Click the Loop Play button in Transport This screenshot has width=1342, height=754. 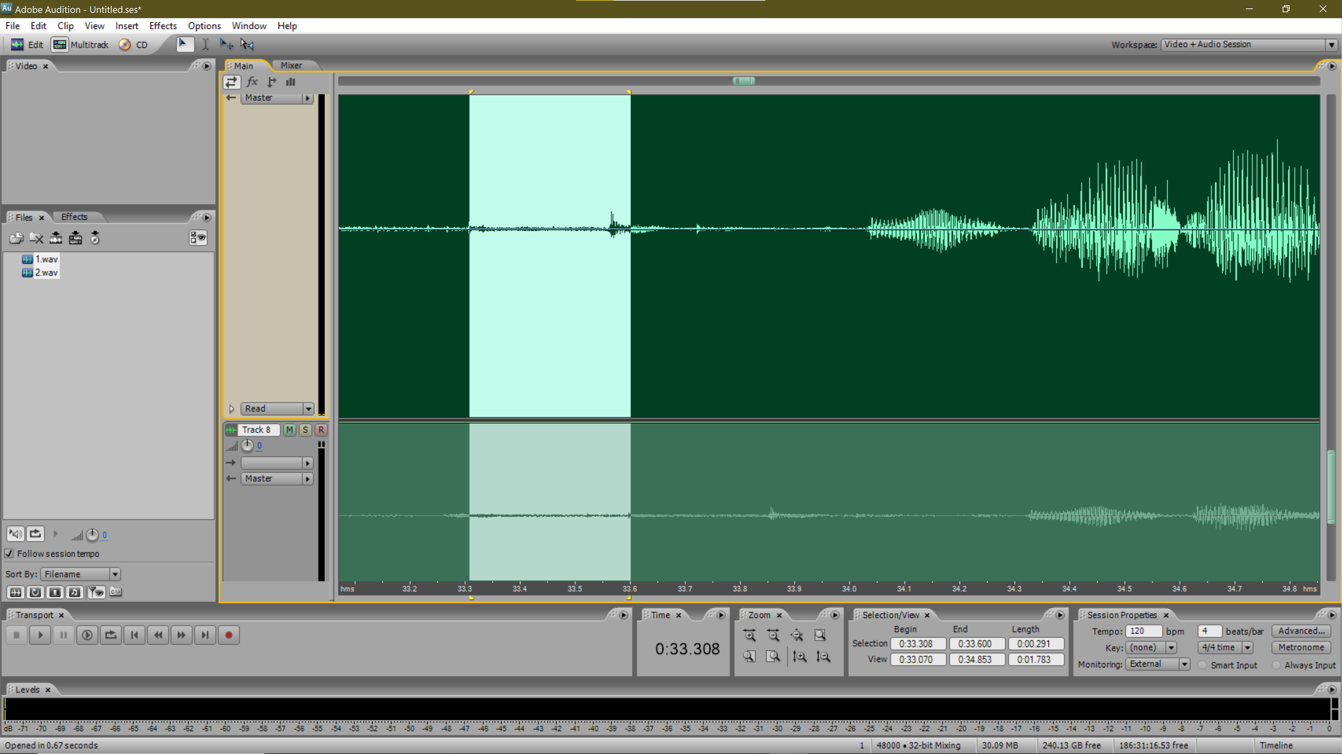point(110,635)
